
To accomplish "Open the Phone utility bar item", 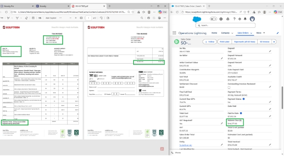I will point(176,153).
